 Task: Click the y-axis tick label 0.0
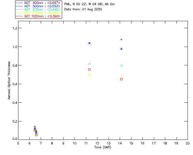click(15, 139)
